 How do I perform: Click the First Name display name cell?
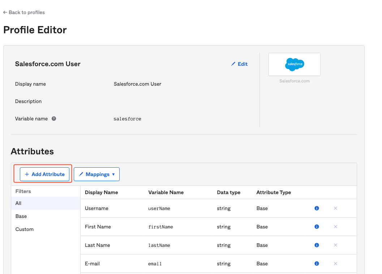pyautogui.click(x=98, y=227)
